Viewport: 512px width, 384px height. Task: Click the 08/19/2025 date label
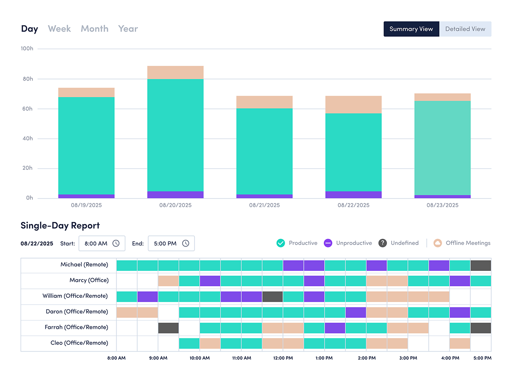pyautogui.click(x=86, y=205)
